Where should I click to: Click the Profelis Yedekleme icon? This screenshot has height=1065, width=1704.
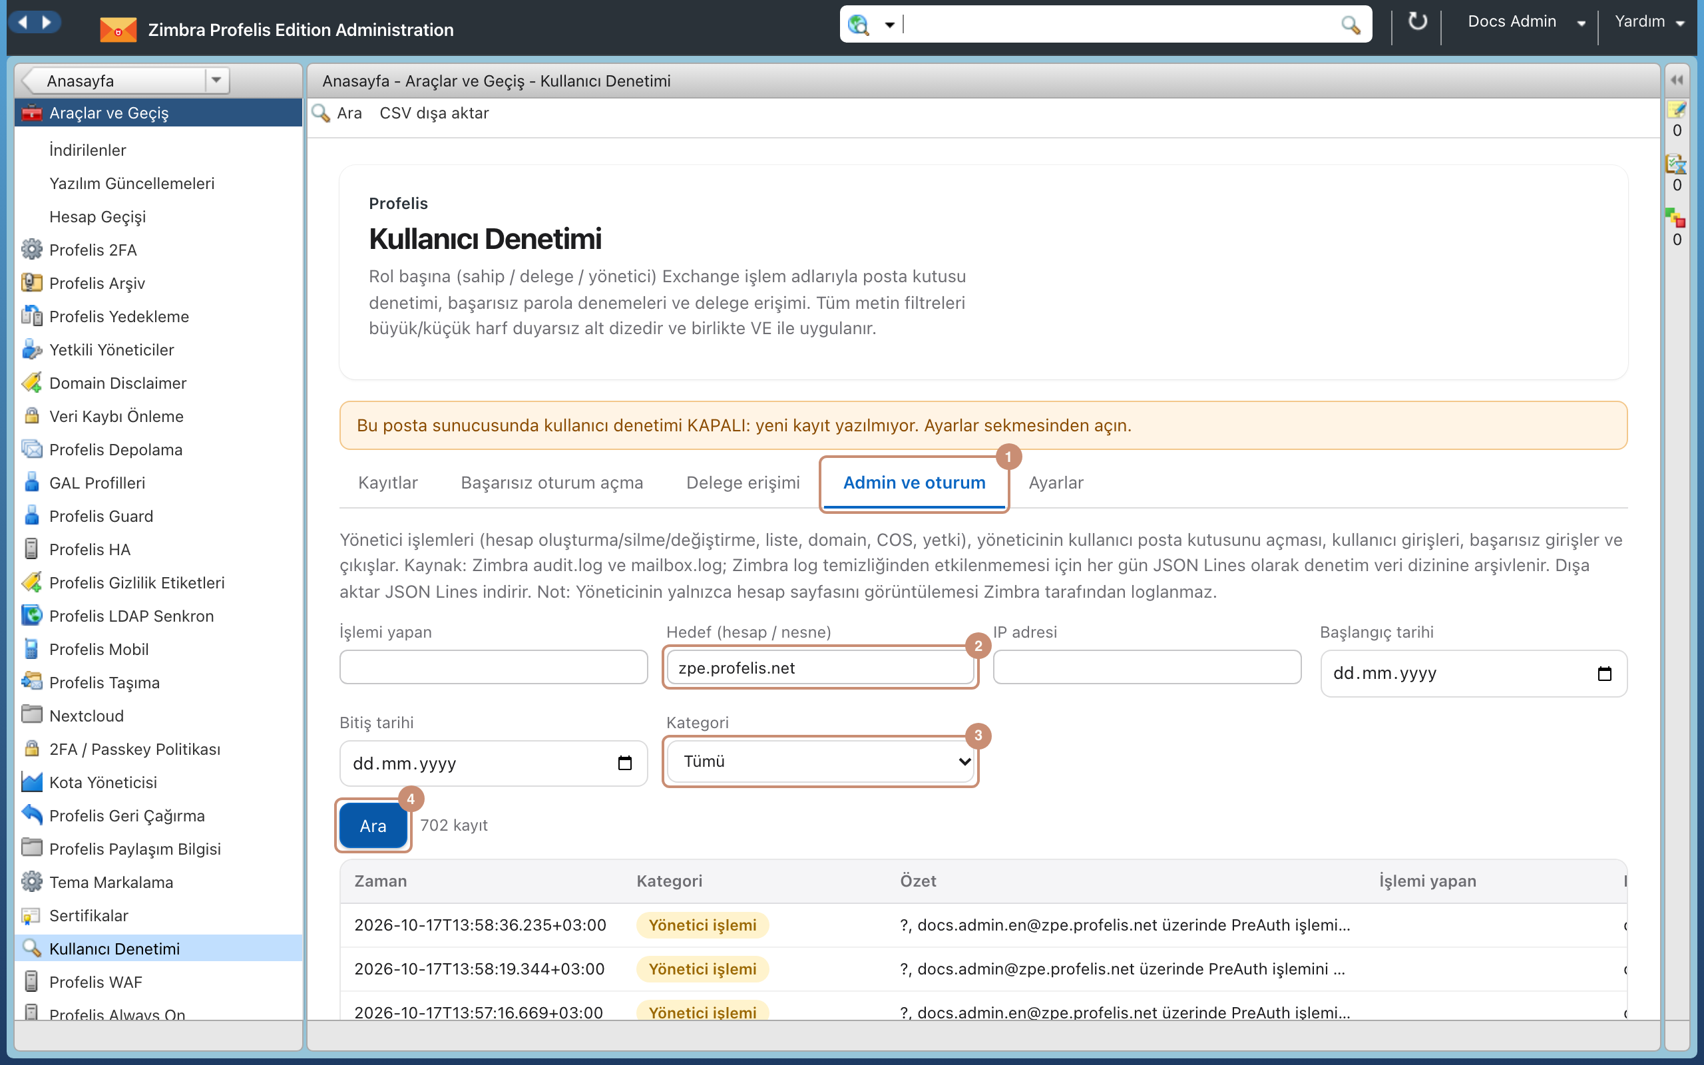(x=32, y=316)
